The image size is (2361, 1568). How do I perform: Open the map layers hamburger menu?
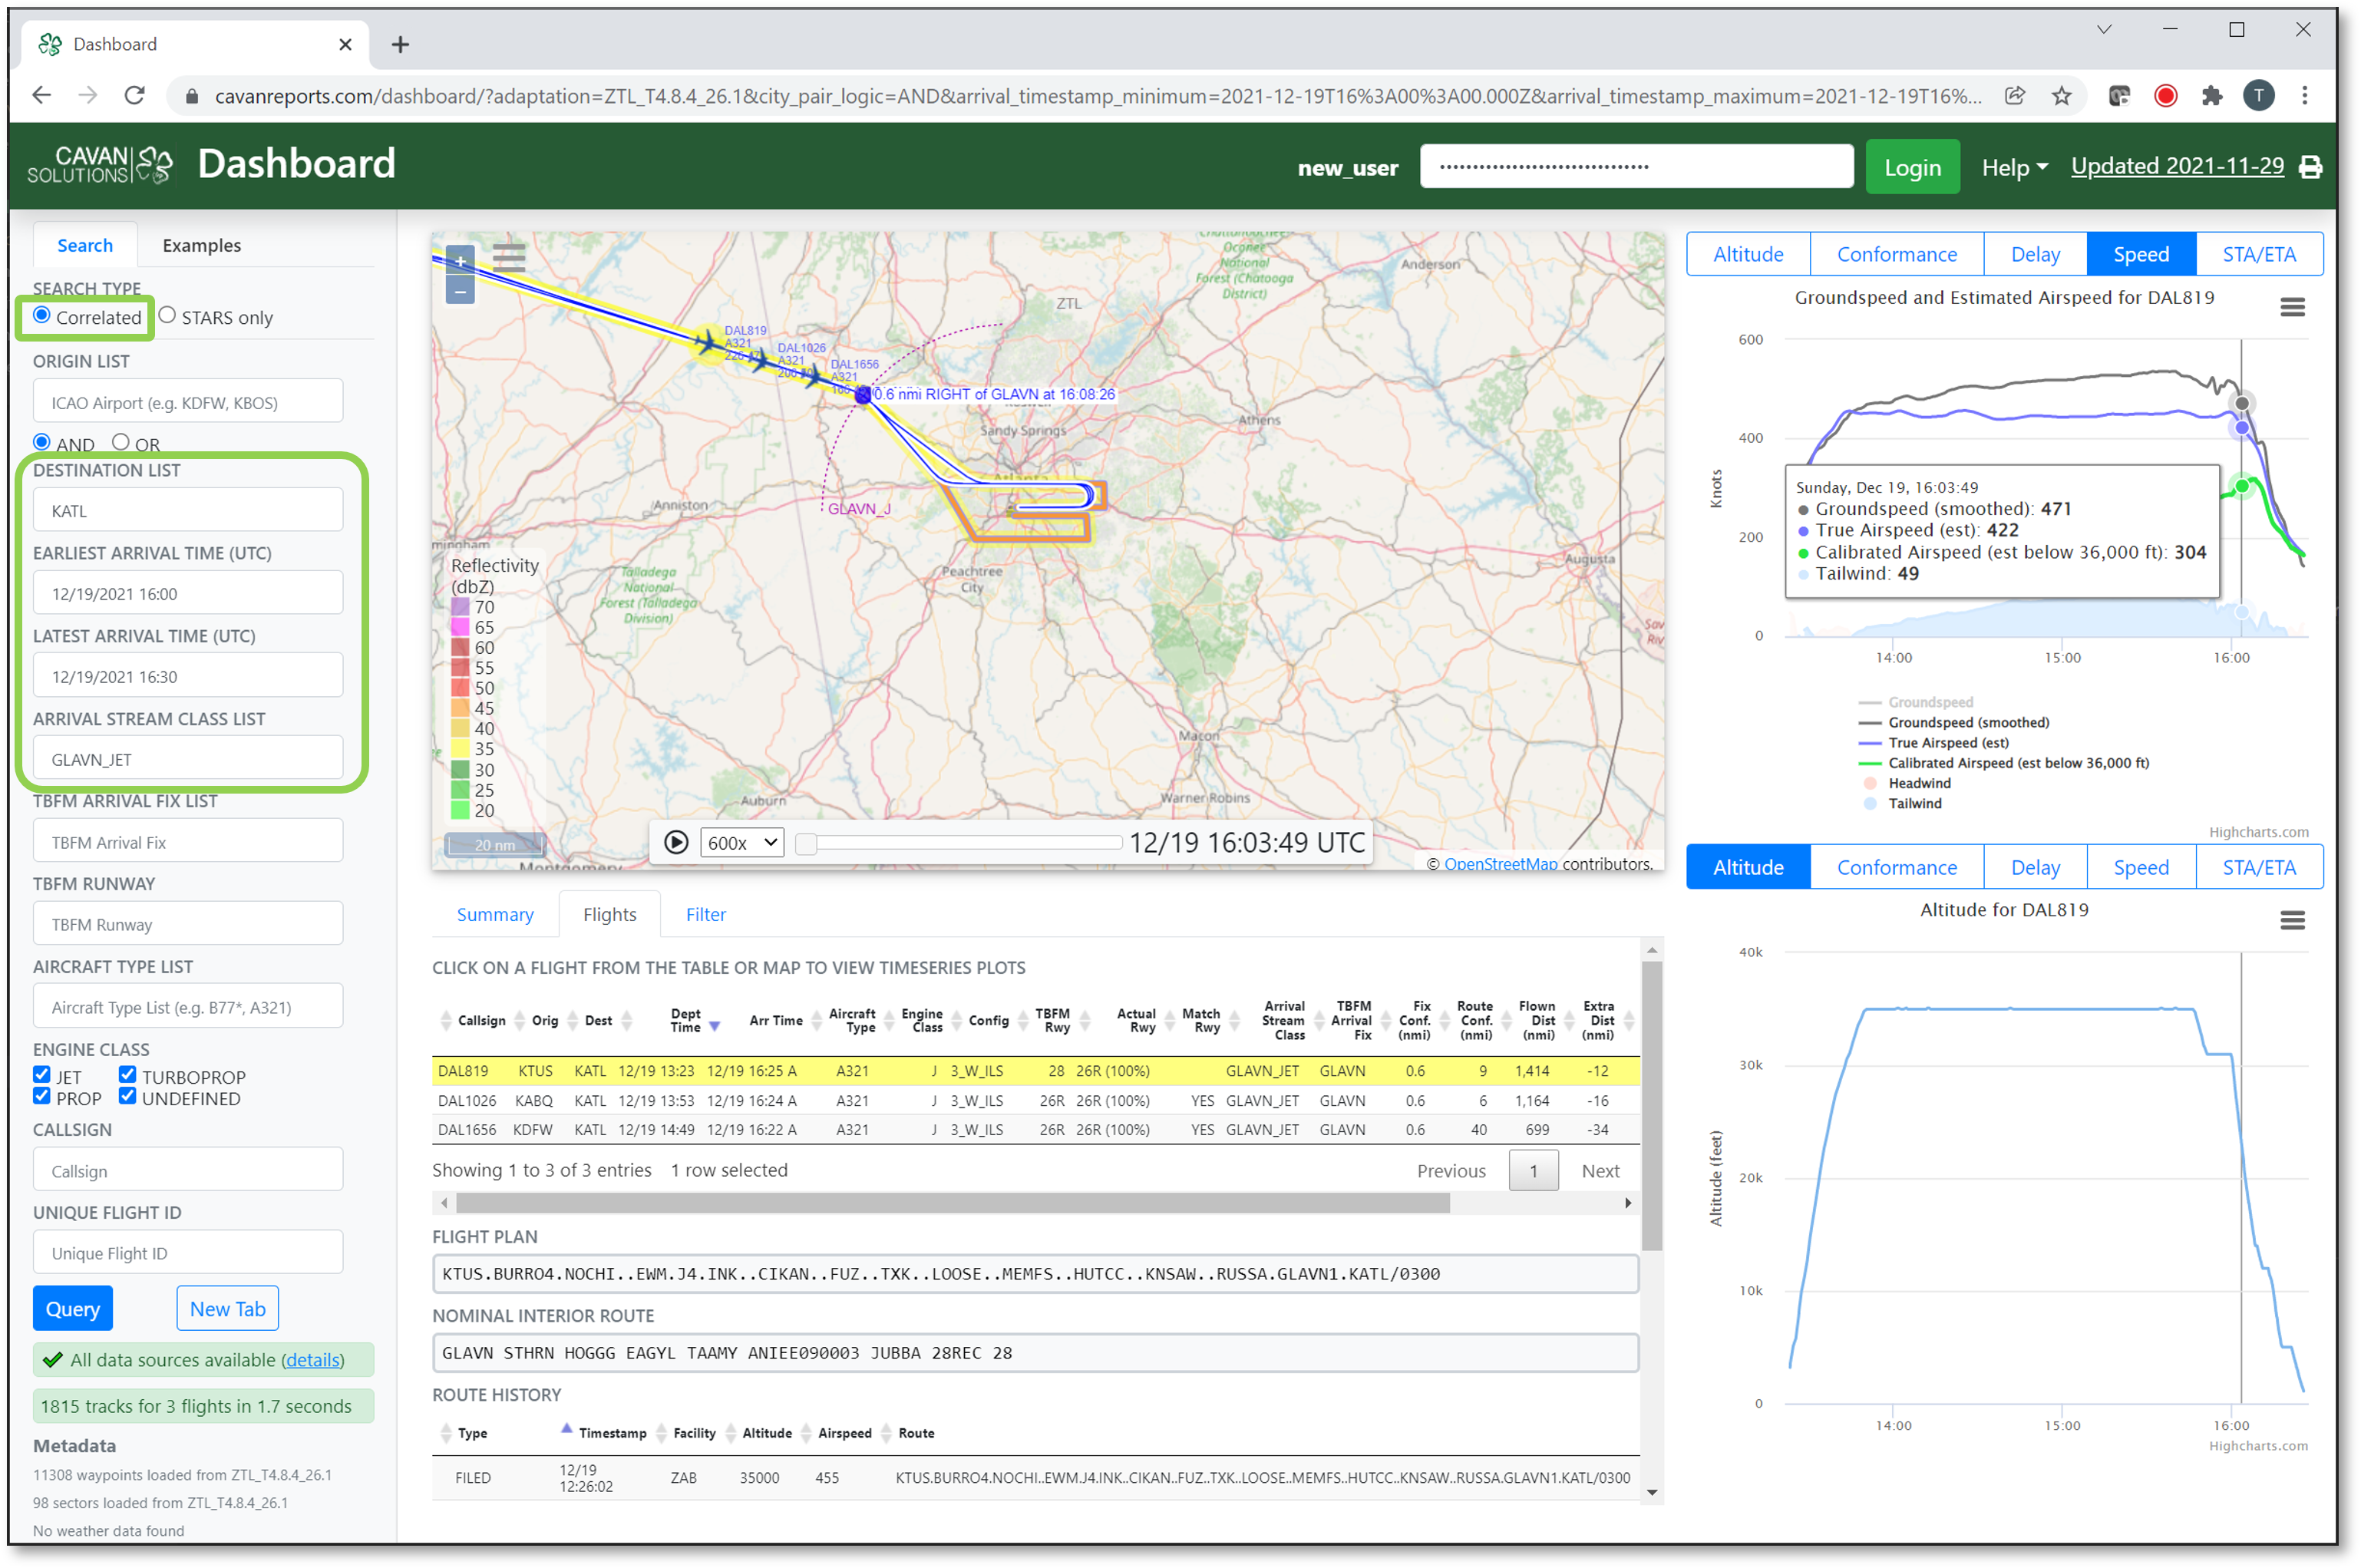click(509, 258)
